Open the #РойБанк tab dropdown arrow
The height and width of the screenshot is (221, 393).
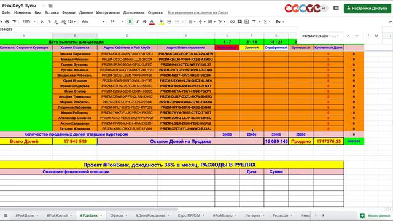click(x=101, y=215)
